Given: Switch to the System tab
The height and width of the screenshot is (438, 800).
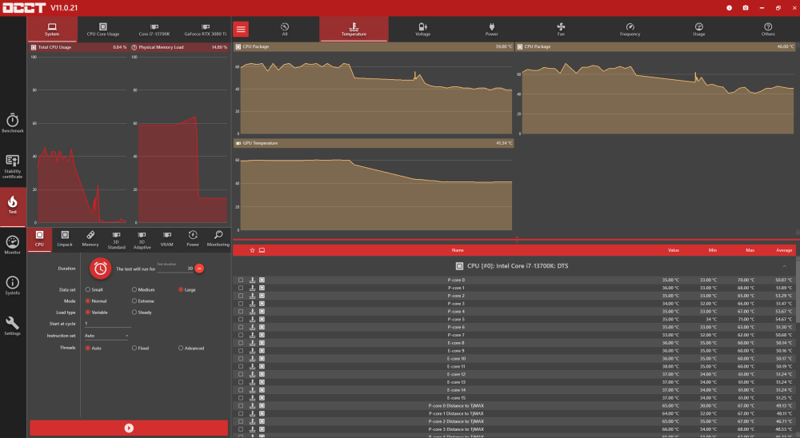Looking at the screenshot, I should [x=52, y=29].
